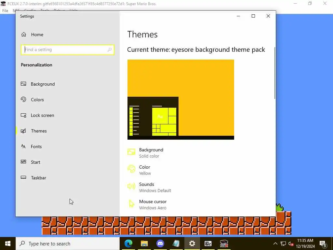Image resolution: width=333 pixels, height=250 pixels.
Task: Open the Fonts settings page
Action: click(x=32, y=146)
